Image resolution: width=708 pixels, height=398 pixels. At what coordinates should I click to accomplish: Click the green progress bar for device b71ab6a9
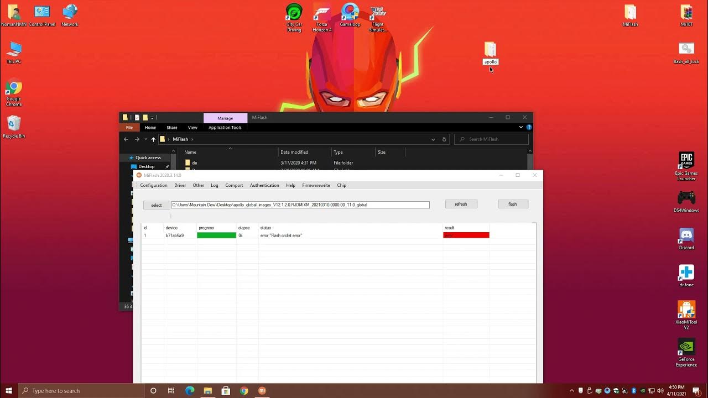coord(216,235)
